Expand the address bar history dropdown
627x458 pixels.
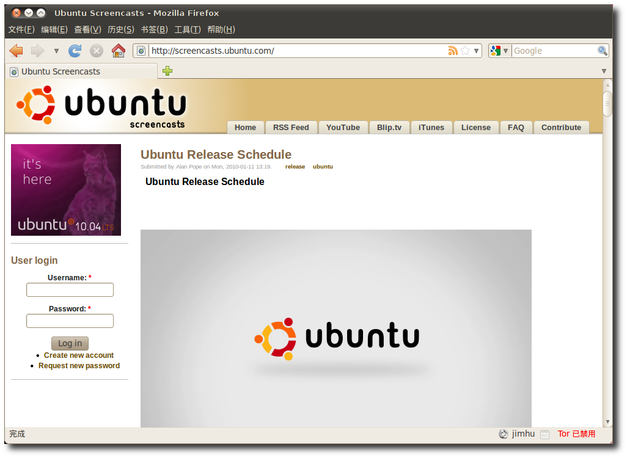point(476,51)
